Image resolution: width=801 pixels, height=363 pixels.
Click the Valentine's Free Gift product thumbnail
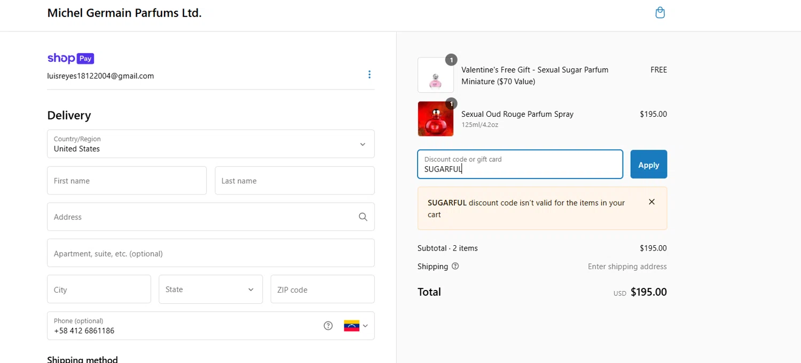pyautogui.click(x=436, y=75)
